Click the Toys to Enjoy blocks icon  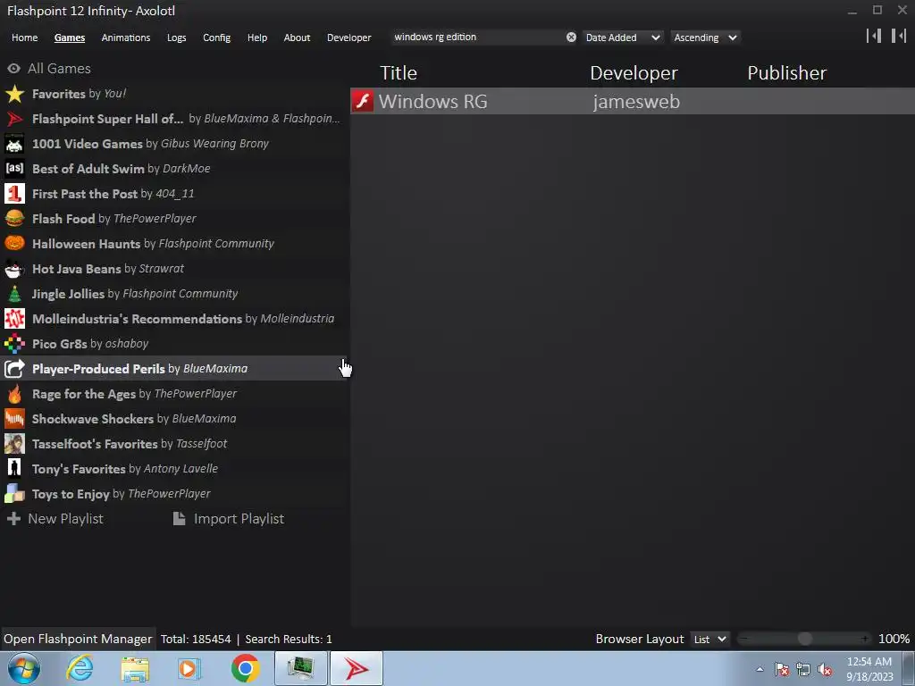14,493
